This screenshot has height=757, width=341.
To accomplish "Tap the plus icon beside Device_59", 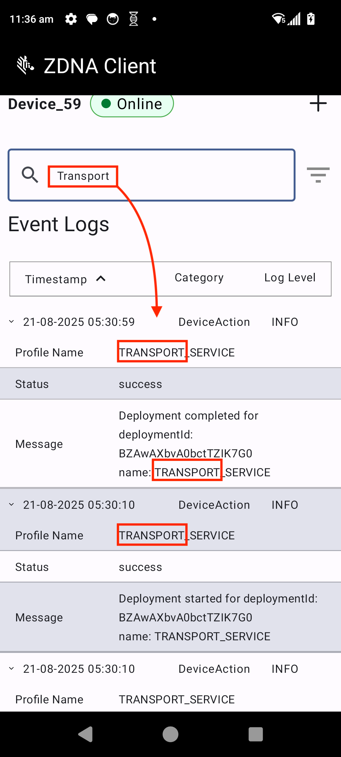I will click(318, 103).
